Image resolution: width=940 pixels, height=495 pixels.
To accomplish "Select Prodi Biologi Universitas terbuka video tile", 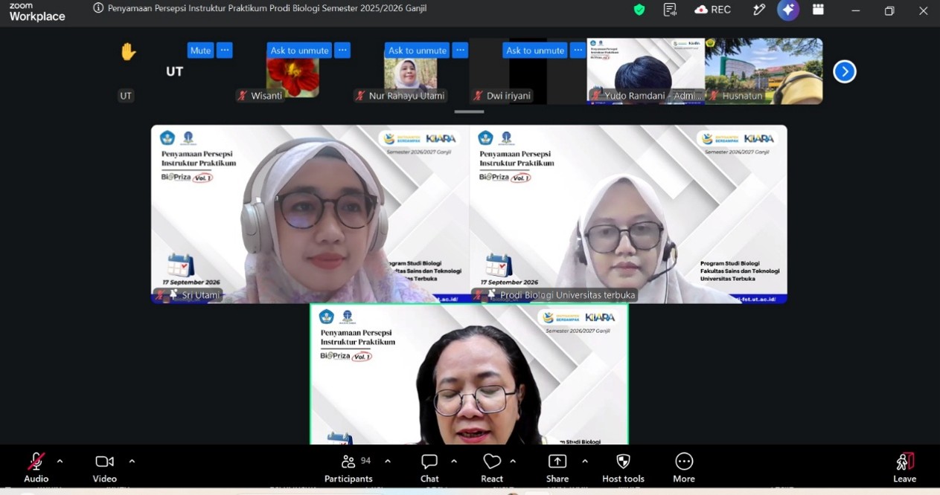I will click(x=628, y=214).
